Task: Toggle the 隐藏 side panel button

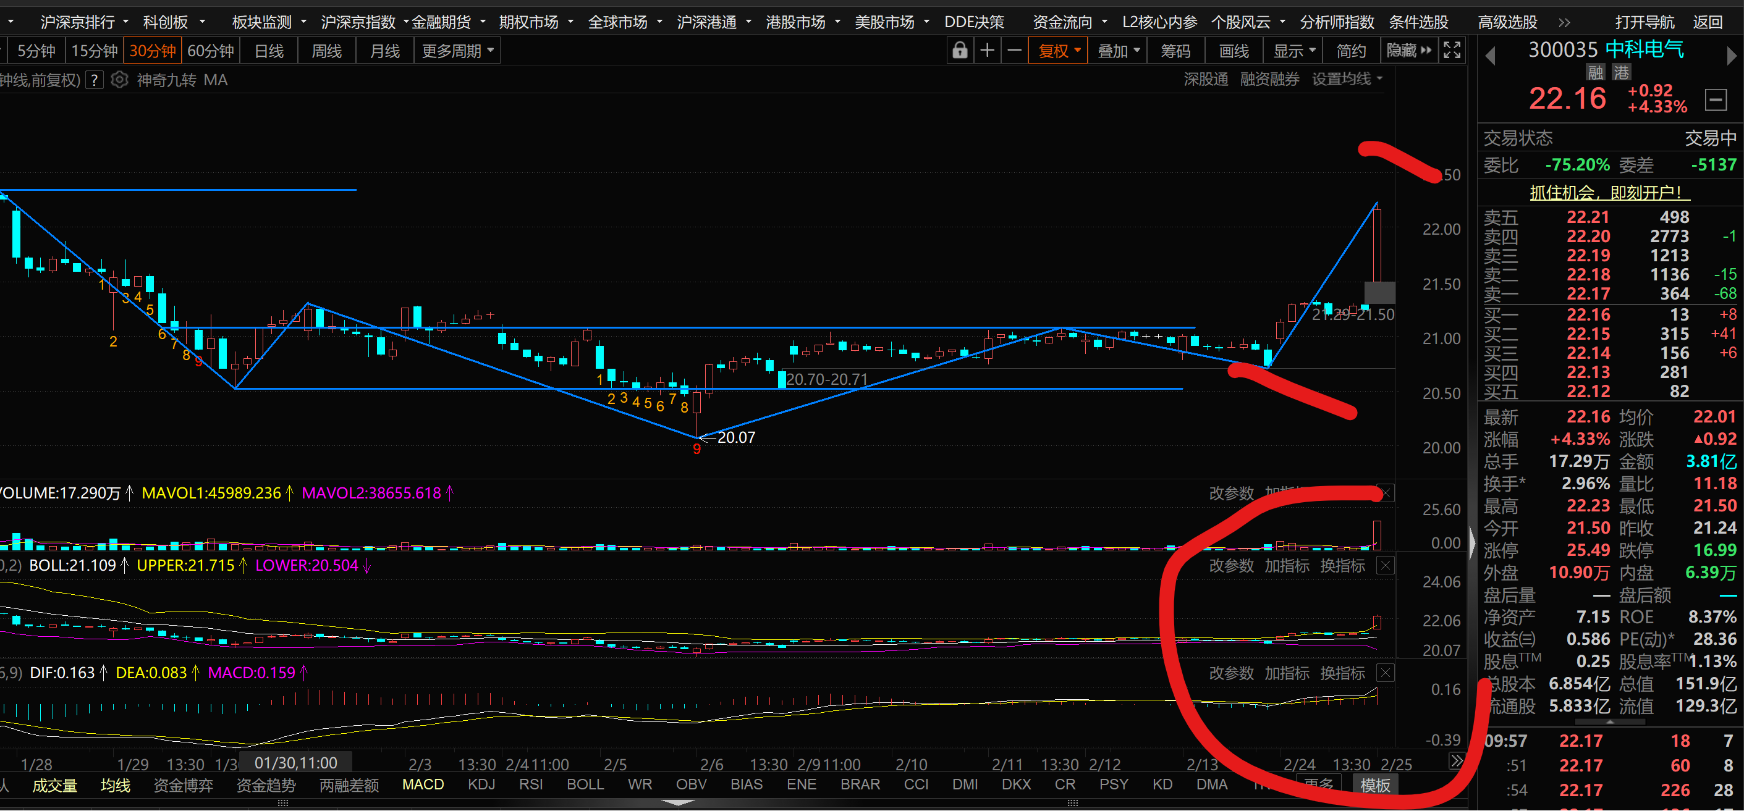Action: point(1408,51)
